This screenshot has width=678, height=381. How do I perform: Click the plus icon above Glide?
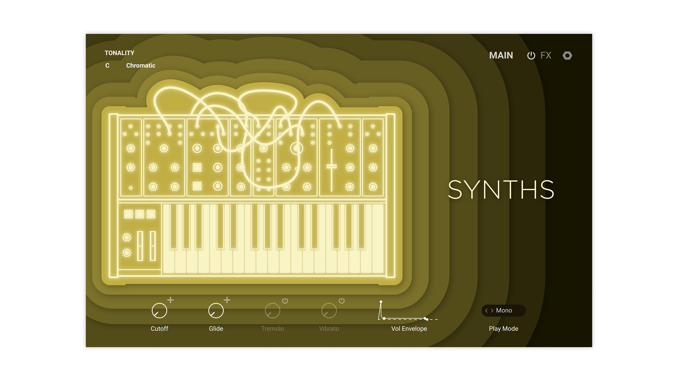click(227, 300)
